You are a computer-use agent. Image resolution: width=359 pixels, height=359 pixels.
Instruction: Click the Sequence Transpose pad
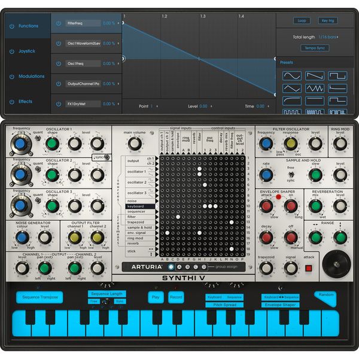coord(40,297)
